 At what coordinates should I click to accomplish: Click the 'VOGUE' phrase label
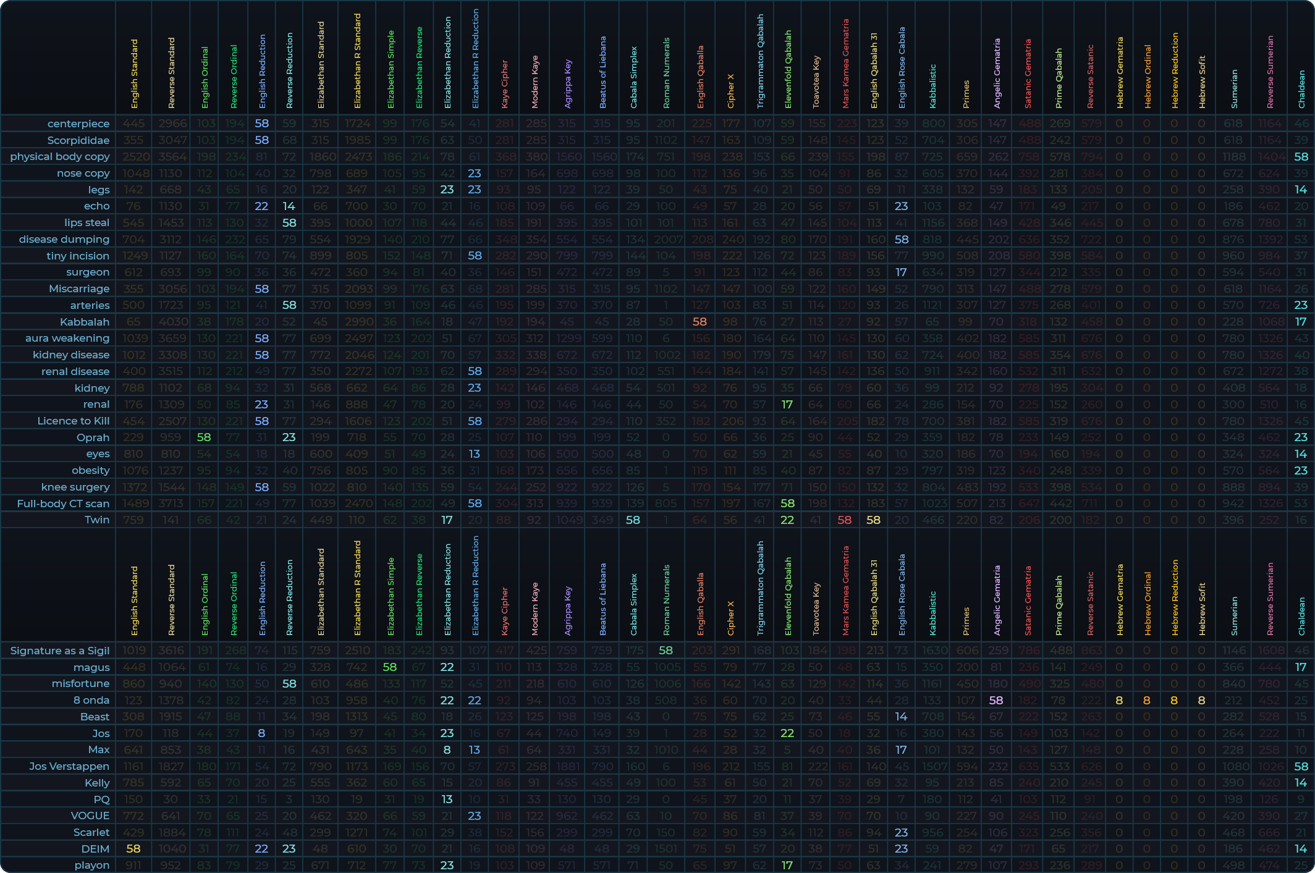90,816
